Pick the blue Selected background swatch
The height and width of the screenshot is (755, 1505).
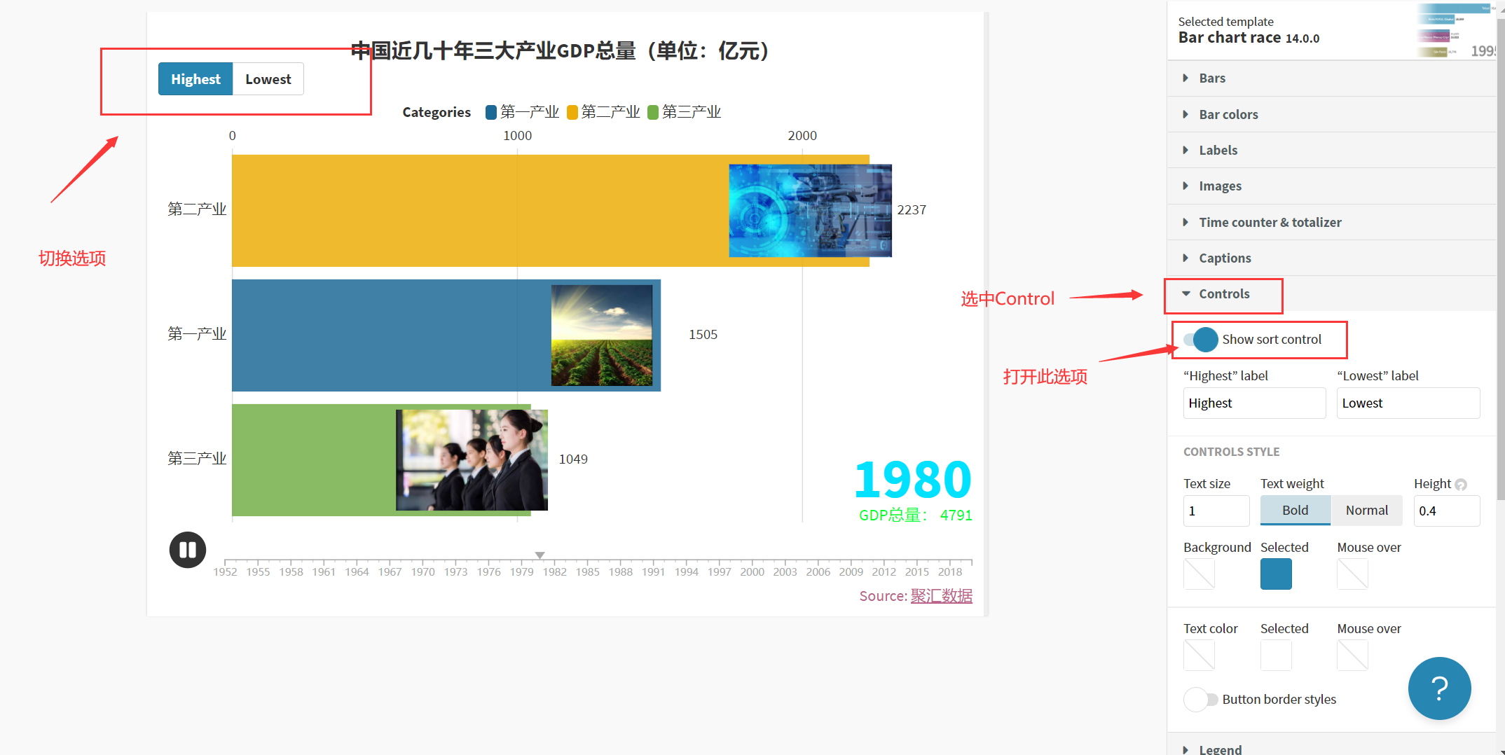point(1276,574)
